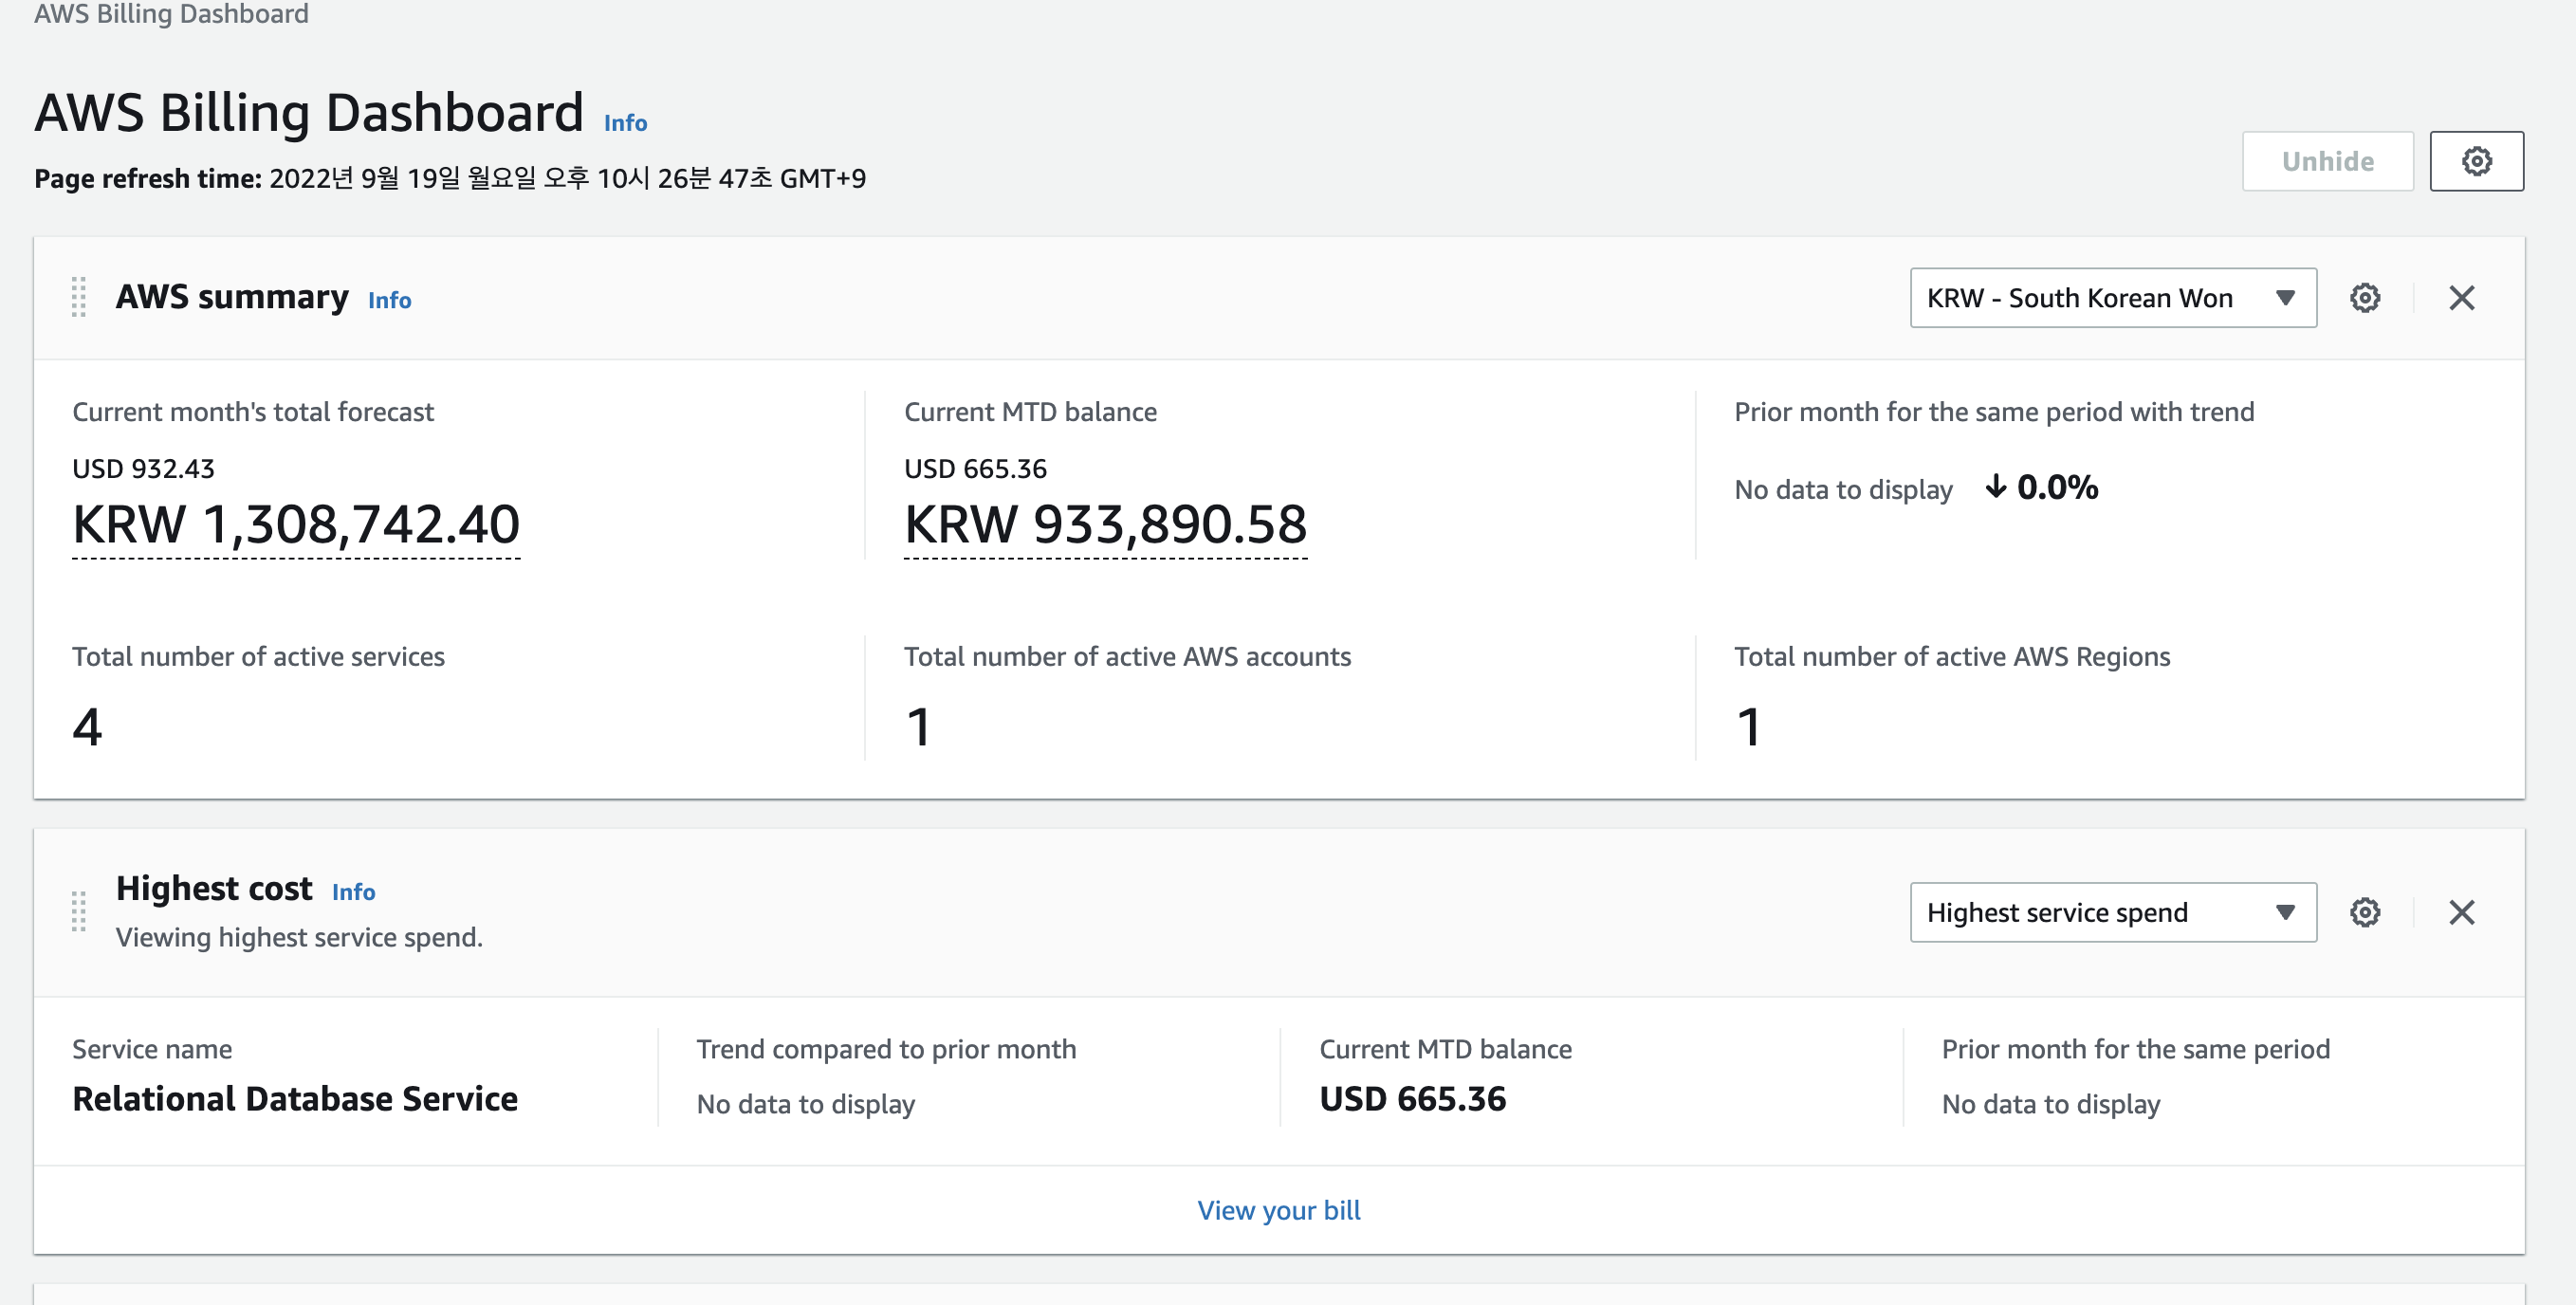Screen dimensions: 2576x1305
Task: Grab the Highest cost drag handle
Action: [79, 911]
